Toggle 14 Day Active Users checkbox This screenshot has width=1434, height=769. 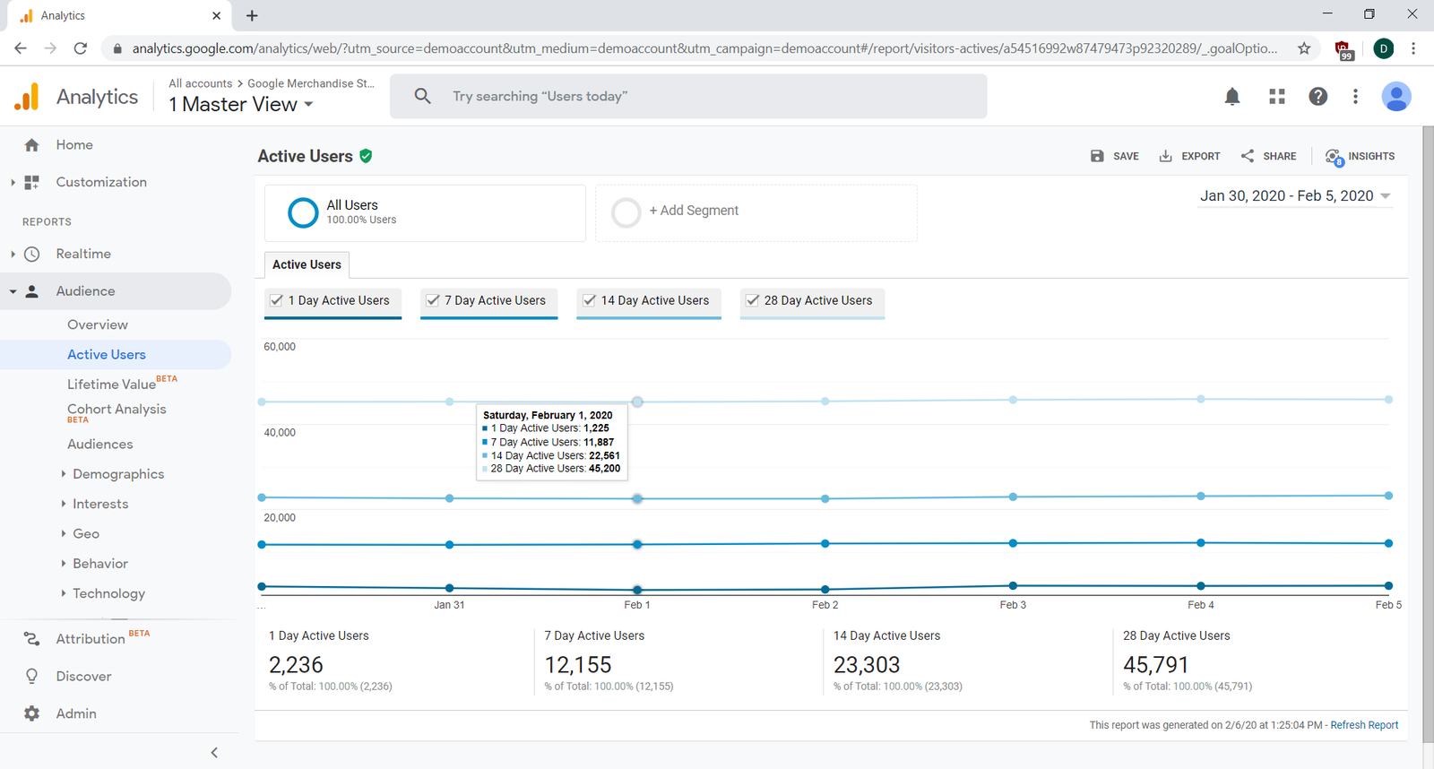click(589, 300)
